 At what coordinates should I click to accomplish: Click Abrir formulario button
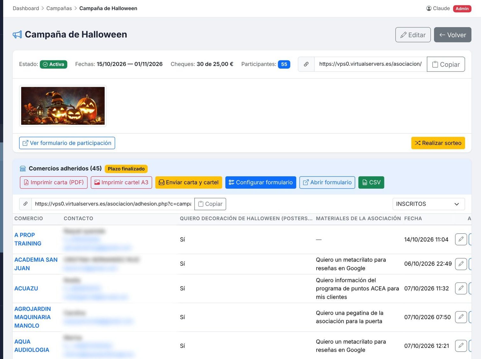tap(327, 183)
